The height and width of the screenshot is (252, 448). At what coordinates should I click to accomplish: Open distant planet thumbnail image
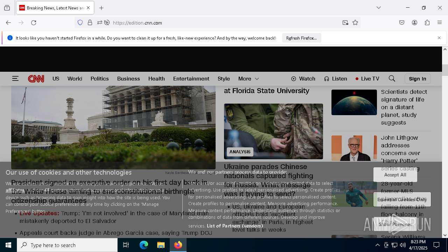click(x=354, y=102)
